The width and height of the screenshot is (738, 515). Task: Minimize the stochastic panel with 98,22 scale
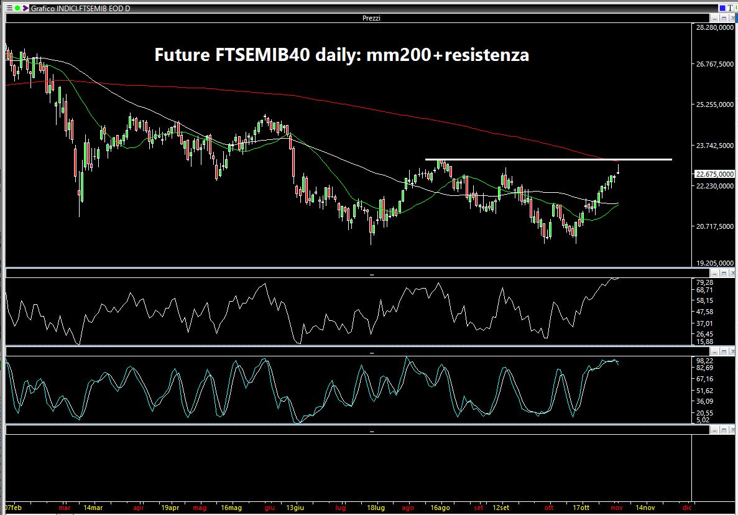(714, 351)
